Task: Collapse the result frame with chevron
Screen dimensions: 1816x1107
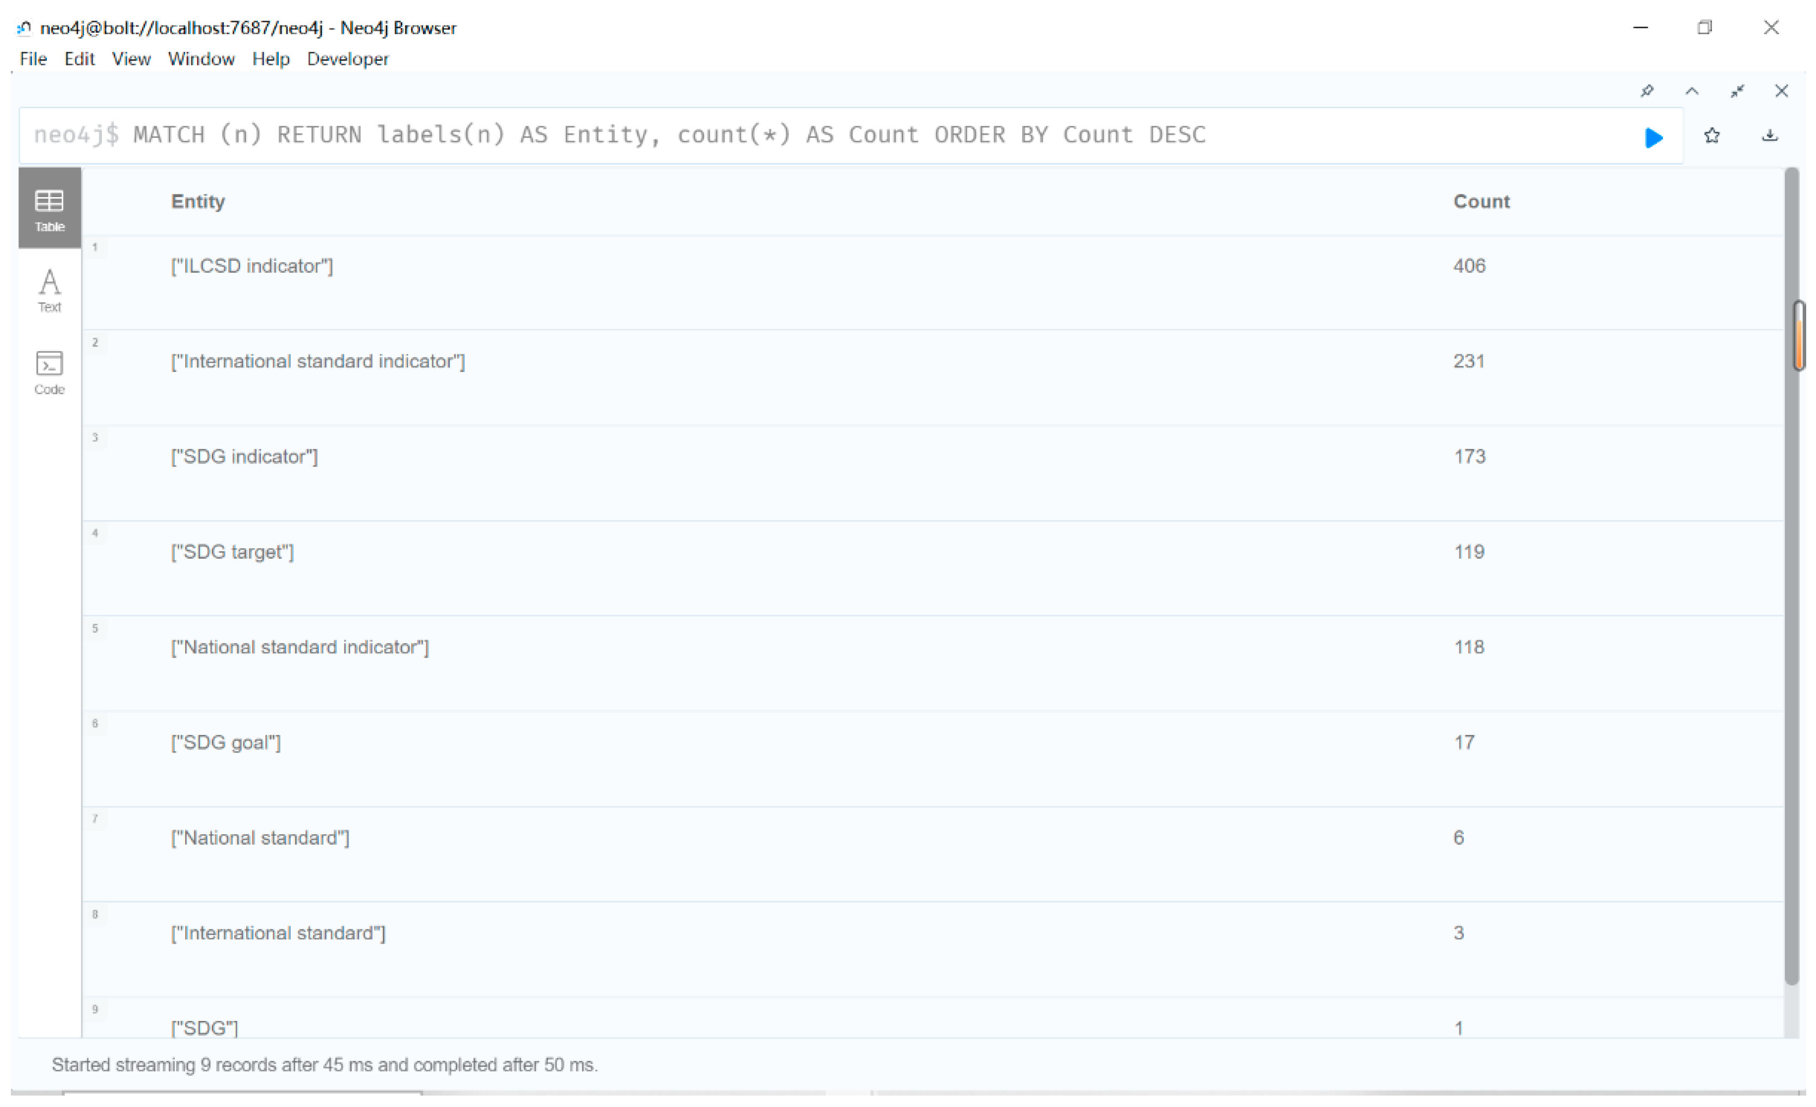Action: click(1691, 90)
